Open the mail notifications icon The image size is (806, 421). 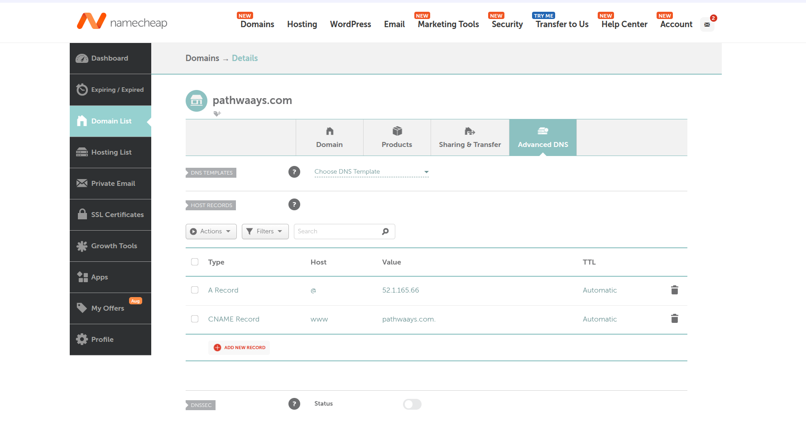(x=707, y=24)
